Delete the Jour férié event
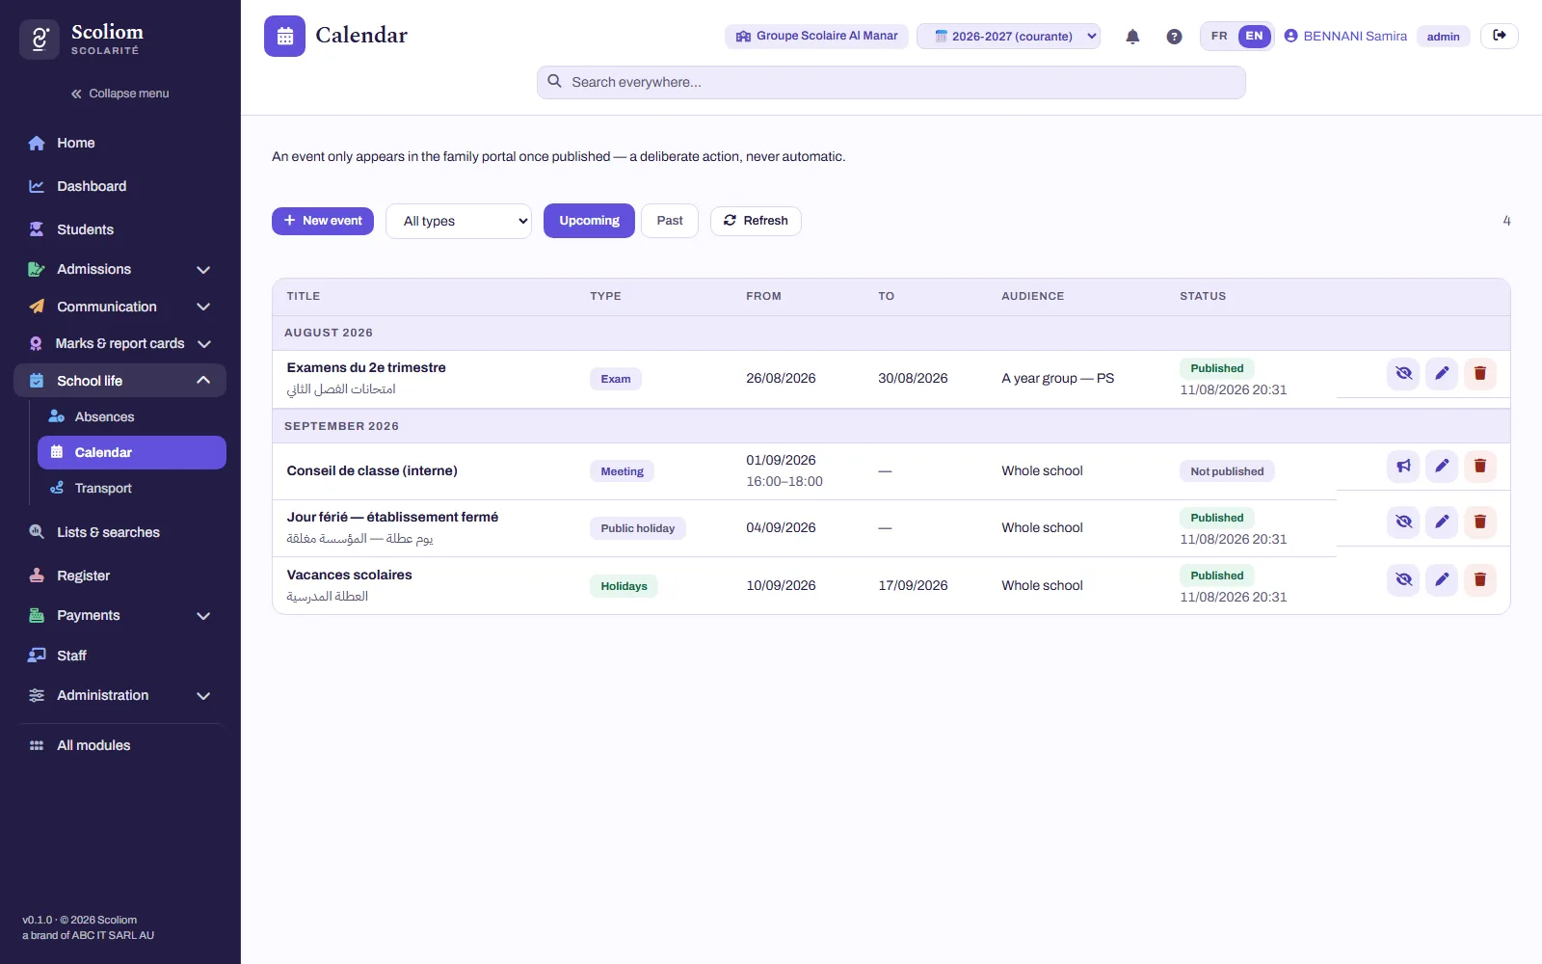The width and height of the screenshot is (1542, 964). (x=1480, y=522)
